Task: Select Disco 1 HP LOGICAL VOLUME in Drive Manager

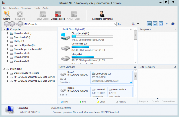Action: point(74,92)
